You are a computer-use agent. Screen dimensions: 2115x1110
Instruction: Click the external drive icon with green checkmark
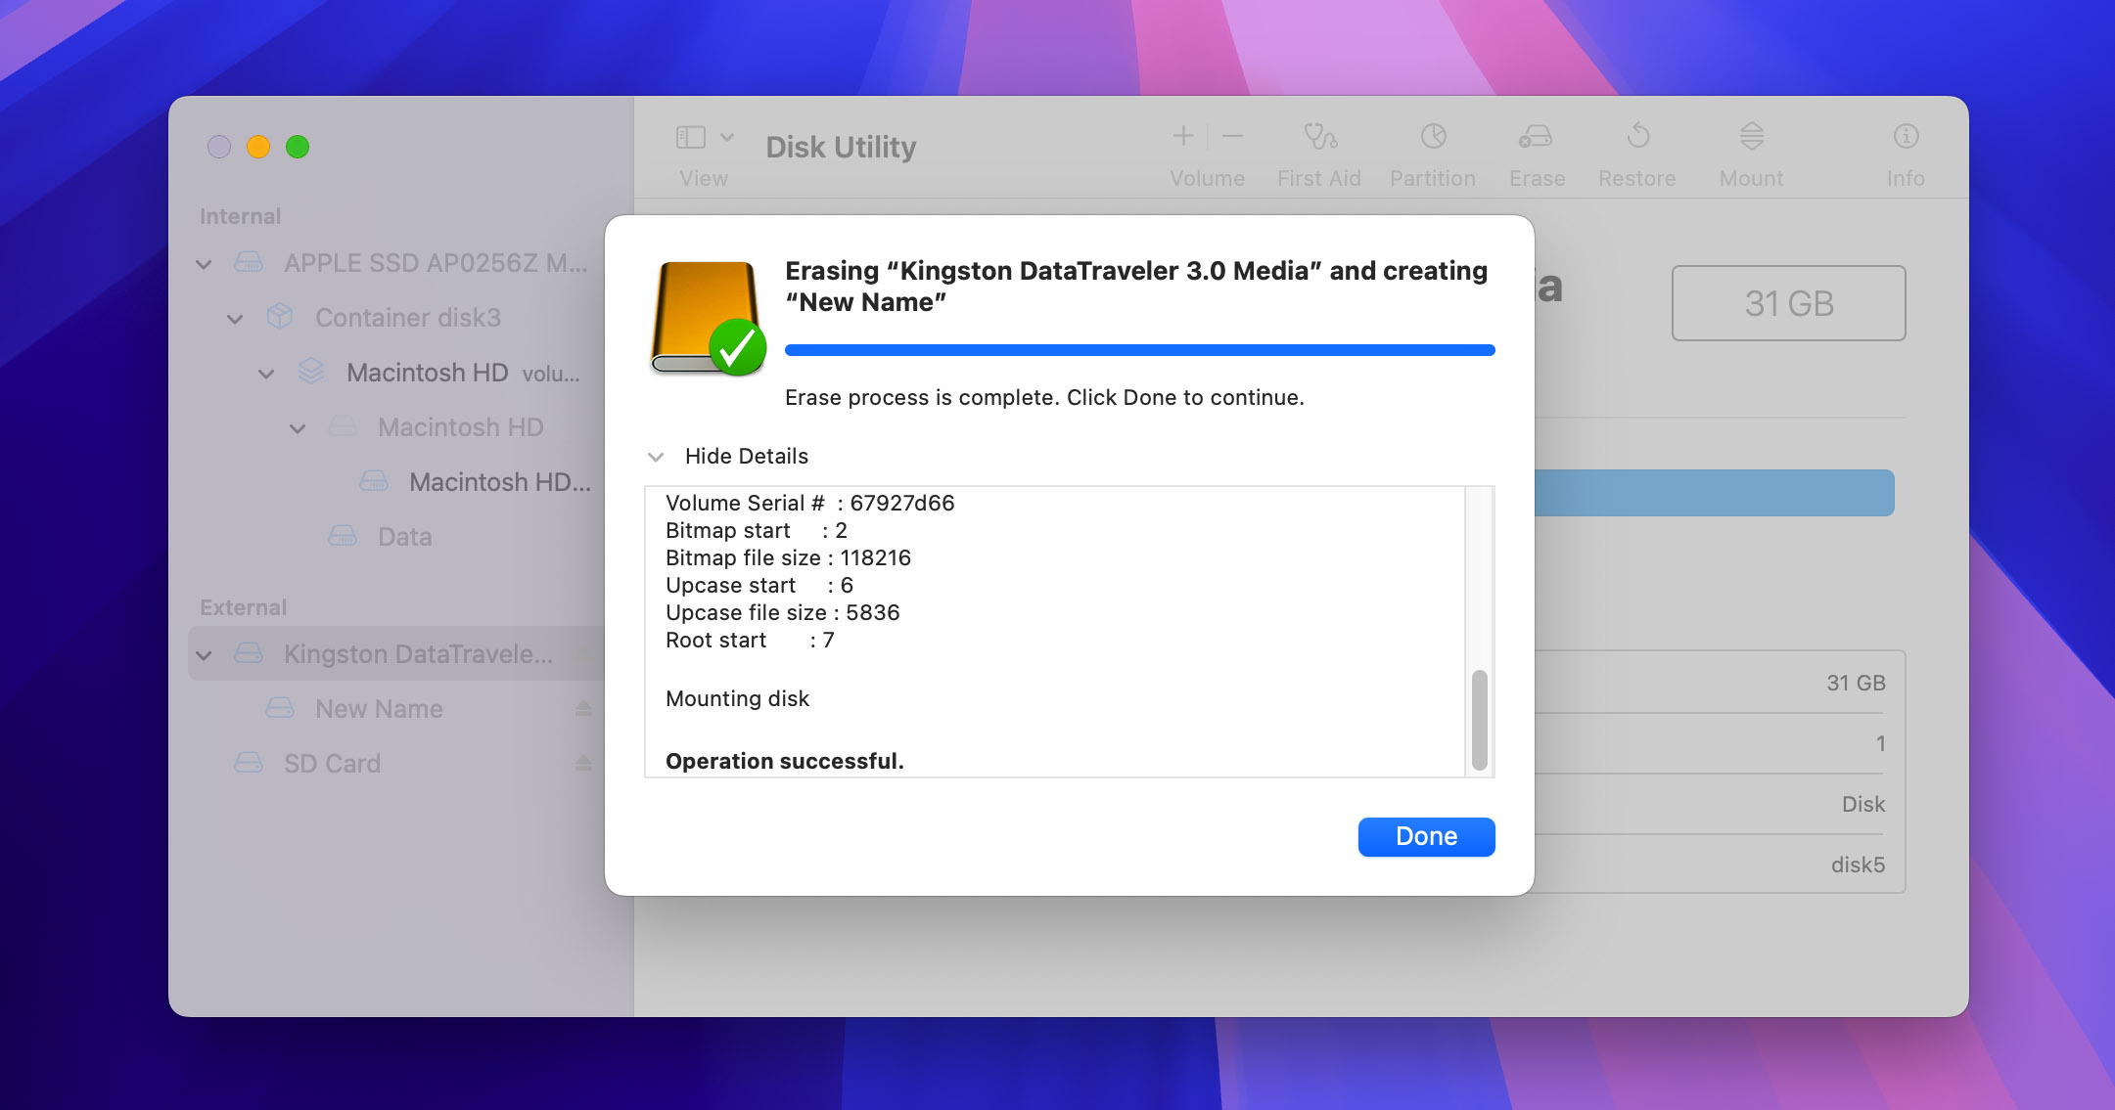[708, 319]
